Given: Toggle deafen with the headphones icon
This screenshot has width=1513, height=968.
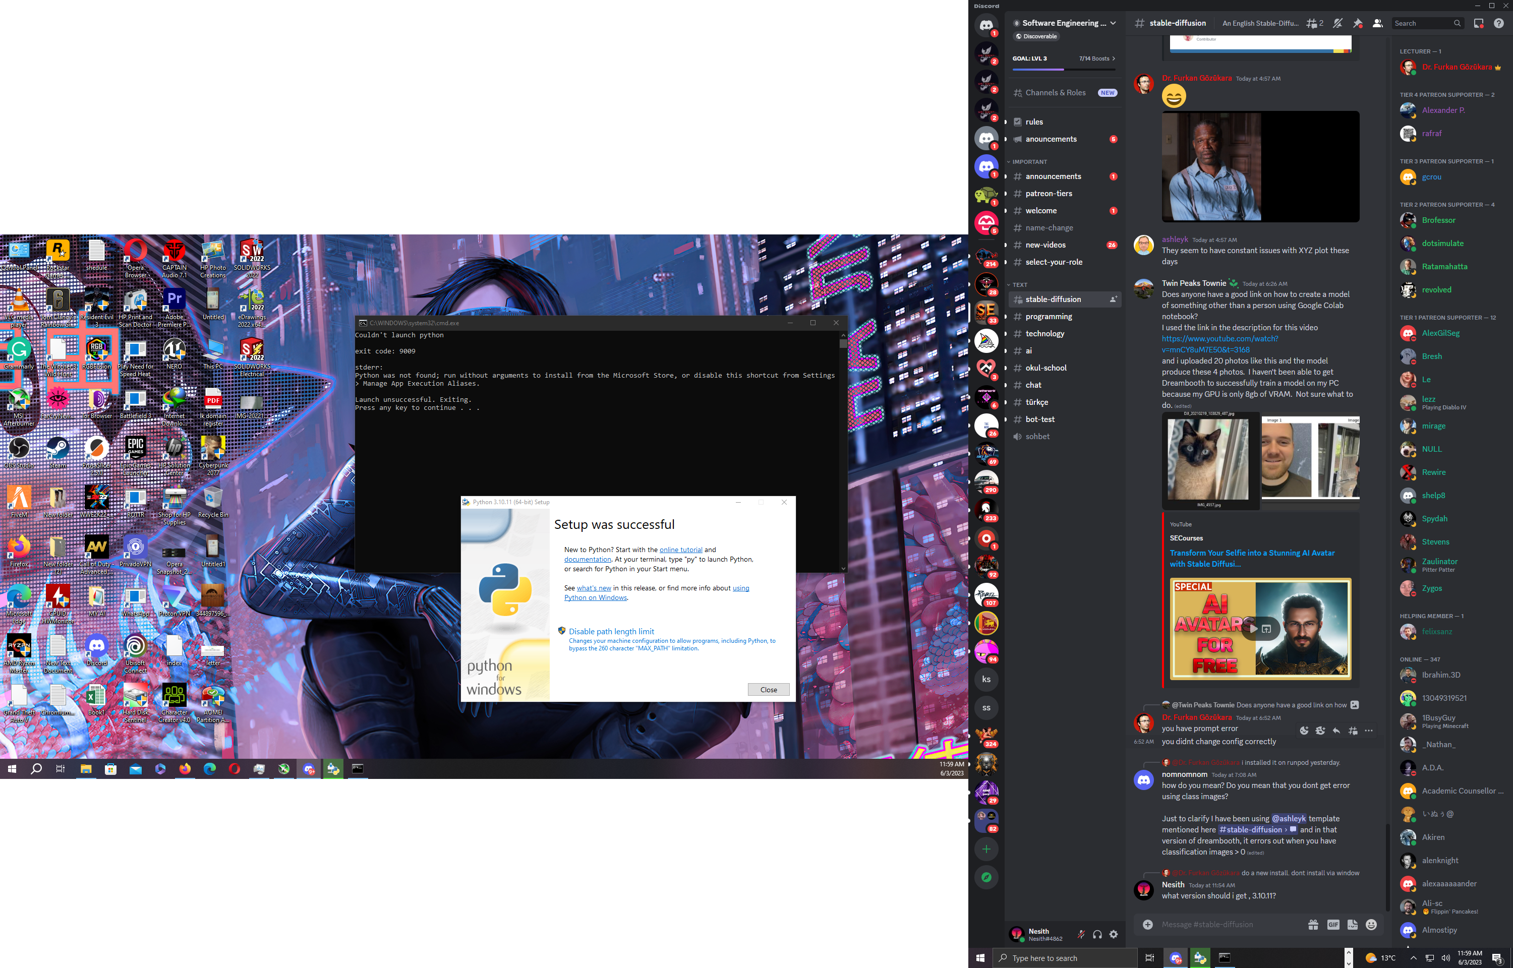Looking at the screenshot, I should [1097, 934].
